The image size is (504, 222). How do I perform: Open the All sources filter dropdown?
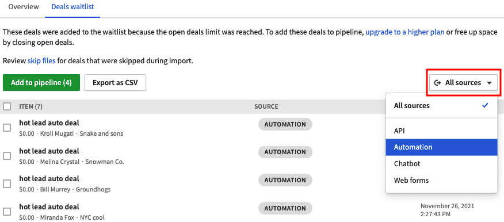coord(463,83)
